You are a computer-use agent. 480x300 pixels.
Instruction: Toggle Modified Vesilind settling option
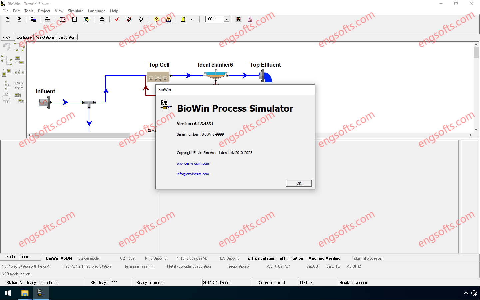pos(324,258)
